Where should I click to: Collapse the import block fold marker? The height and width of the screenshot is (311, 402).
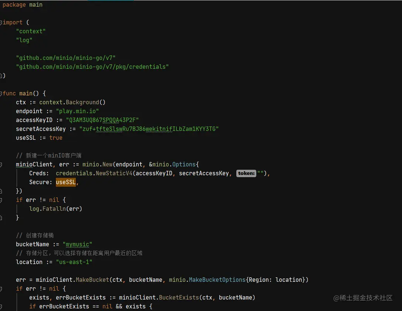coord(1,23)
